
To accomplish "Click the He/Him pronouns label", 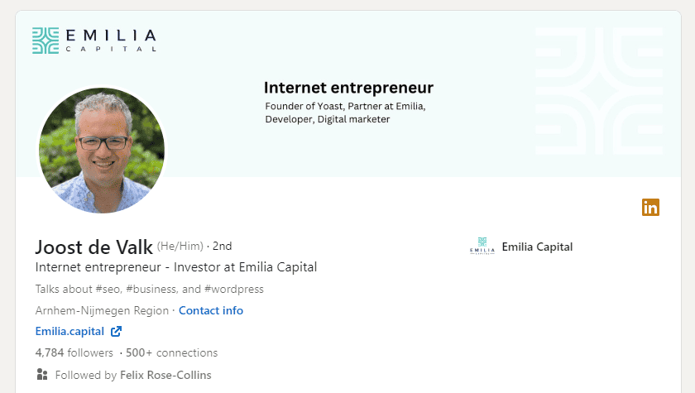I will click(180, 246).
